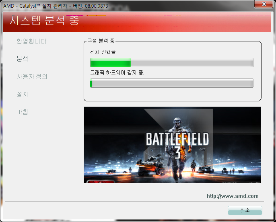Click the 그래픽 하드웨어 감지 중 status text
Image resolution: width=276 pixels, height=222 pixels.
click(117, 72)
